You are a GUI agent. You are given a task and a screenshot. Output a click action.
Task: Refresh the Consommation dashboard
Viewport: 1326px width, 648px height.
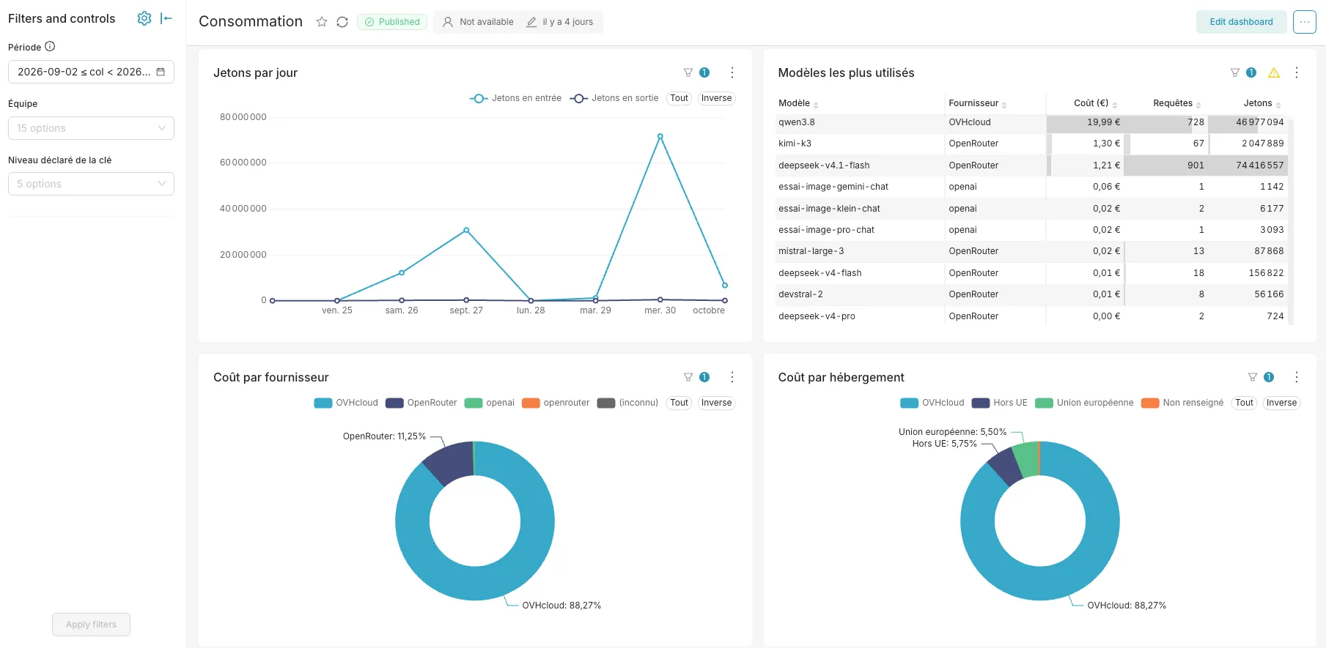pyautogui.click(x=342, y=22)
